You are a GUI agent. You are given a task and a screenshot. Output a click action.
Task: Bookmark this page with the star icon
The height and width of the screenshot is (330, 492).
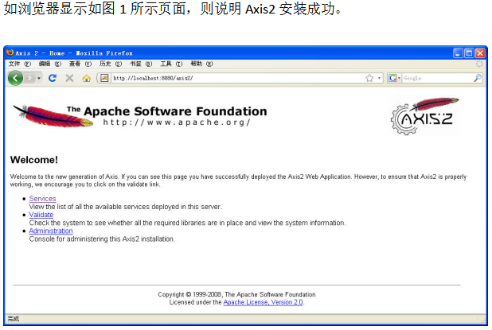pos(369,78)
